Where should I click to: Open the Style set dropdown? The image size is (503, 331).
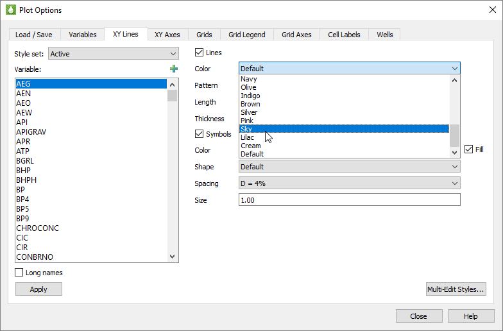(x=114, y=54)
